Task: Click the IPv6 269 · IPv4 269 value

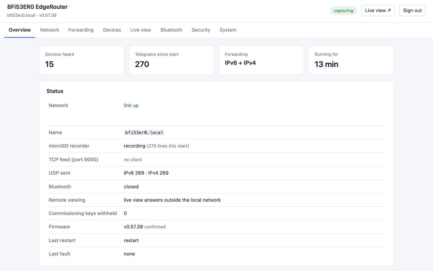Action: (146, 173)
